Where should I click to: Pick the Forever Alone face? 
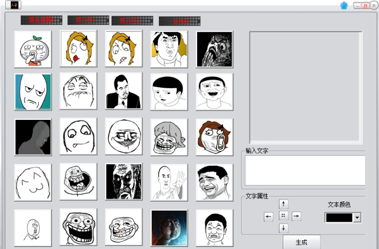[x=78, y=182]
